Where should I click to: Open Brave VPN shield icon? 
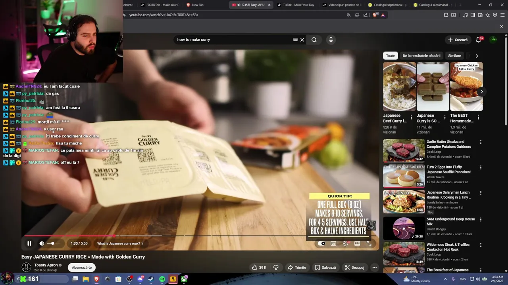click(x=495, y=15)
